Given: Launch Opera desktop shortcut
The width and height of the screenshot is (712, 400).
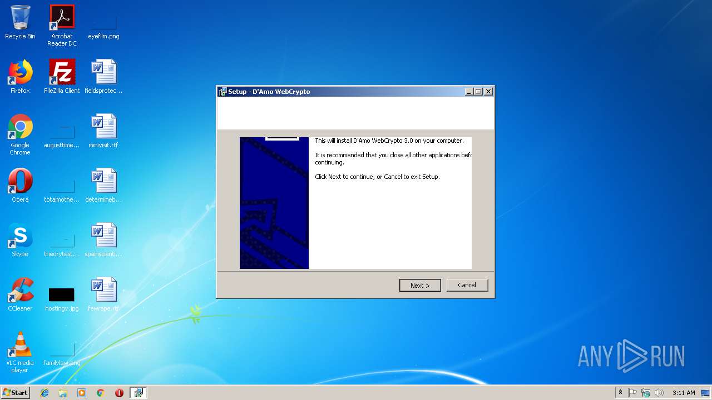Looking at the screenshot, I should pos(20,186).
